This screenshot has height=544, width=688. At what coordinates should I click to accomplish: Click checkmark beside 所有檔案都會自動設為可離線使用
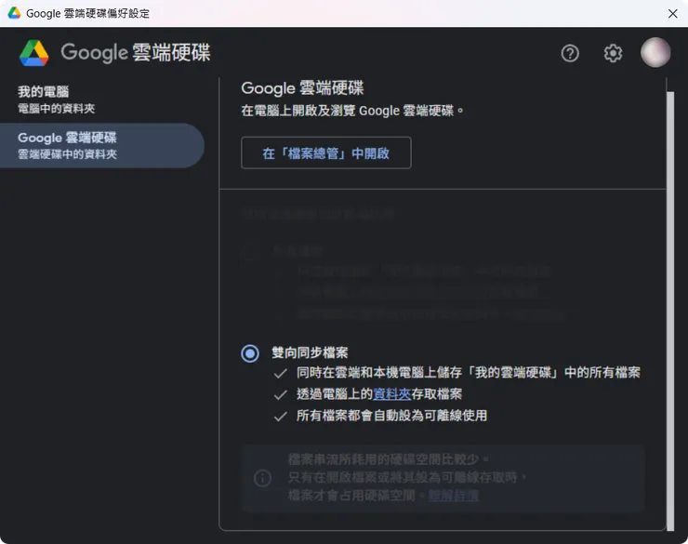coord(280,416)
